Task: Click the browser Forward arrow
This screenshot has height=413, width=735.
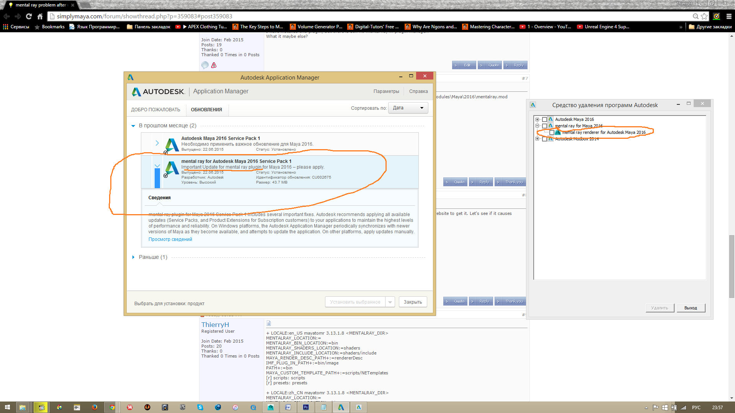Action: [18, 16]
